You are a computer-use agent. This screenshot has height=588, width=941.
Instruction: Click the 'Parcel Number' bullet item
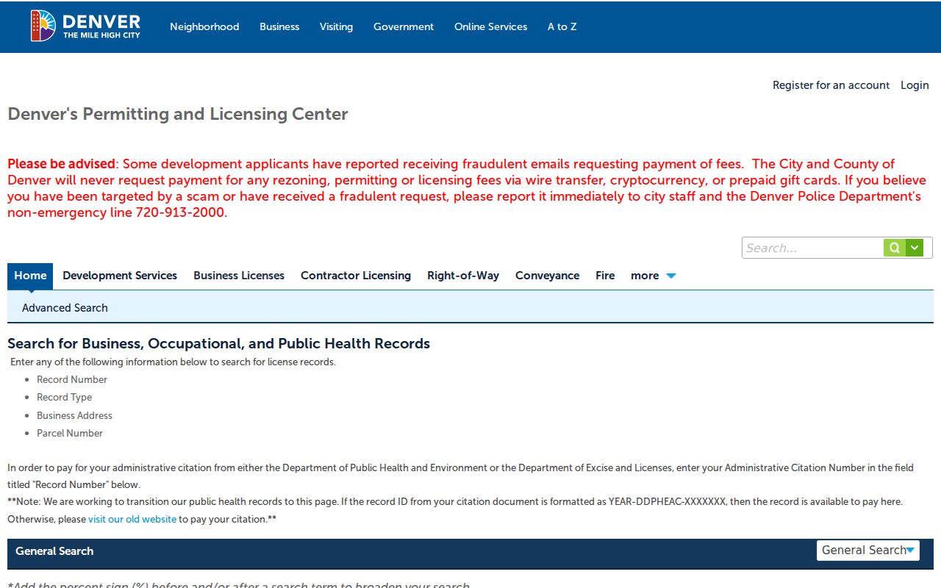70,433
